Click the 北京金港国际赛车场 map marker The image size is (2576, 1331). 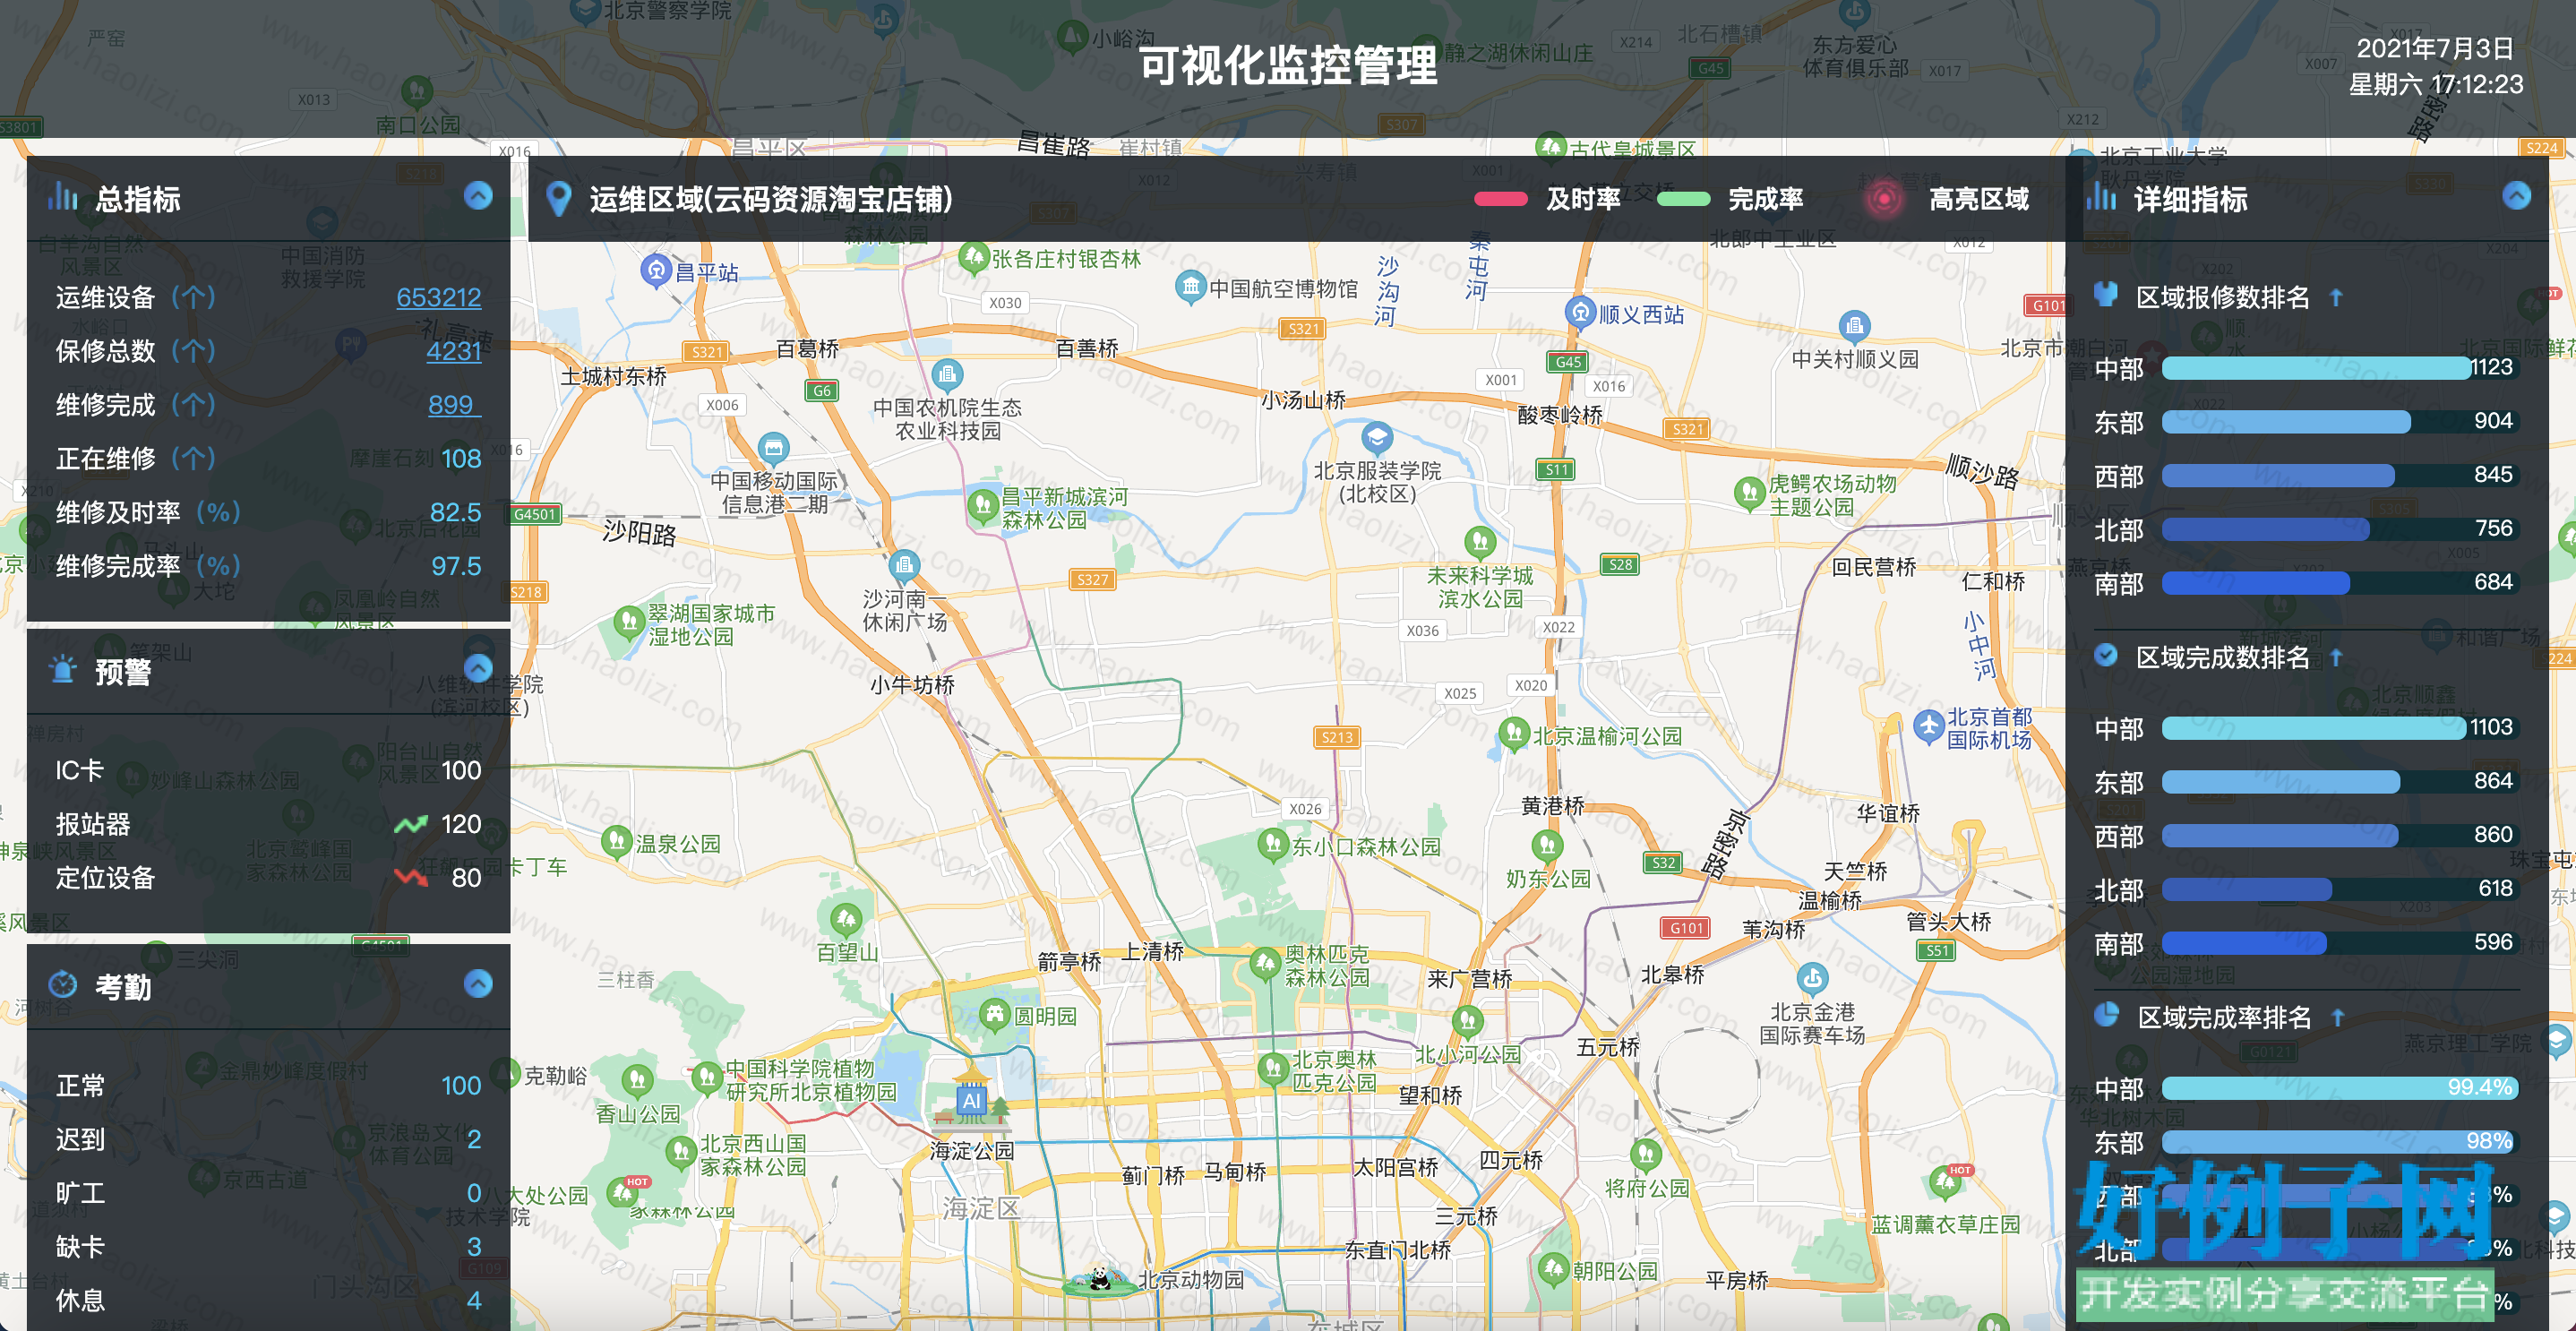(1812, 978)
